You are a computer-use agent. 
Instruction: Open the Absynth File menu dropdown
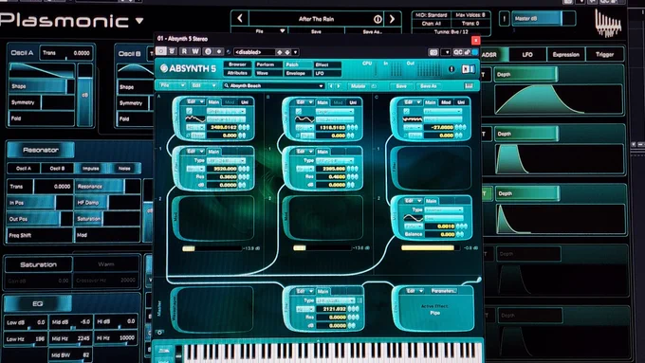(x=173, y=85)
